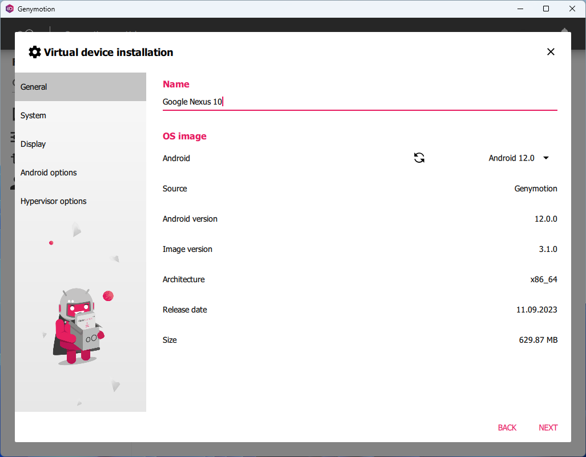Click the 629.87 MB size value

click(538, 340)
